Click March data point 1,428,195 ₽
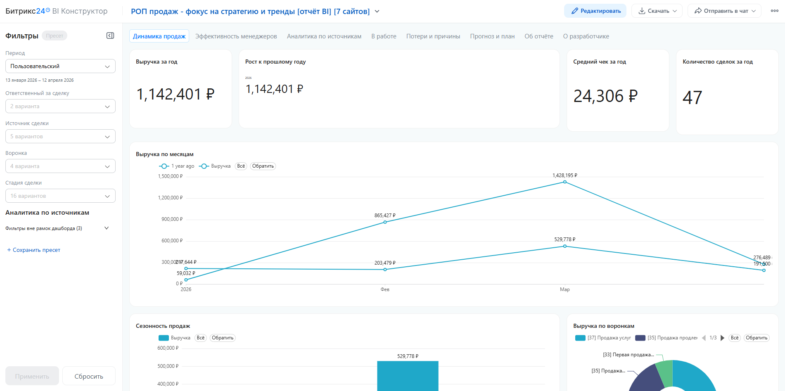Viewport: 785px width, 391px height. [564, 182]
